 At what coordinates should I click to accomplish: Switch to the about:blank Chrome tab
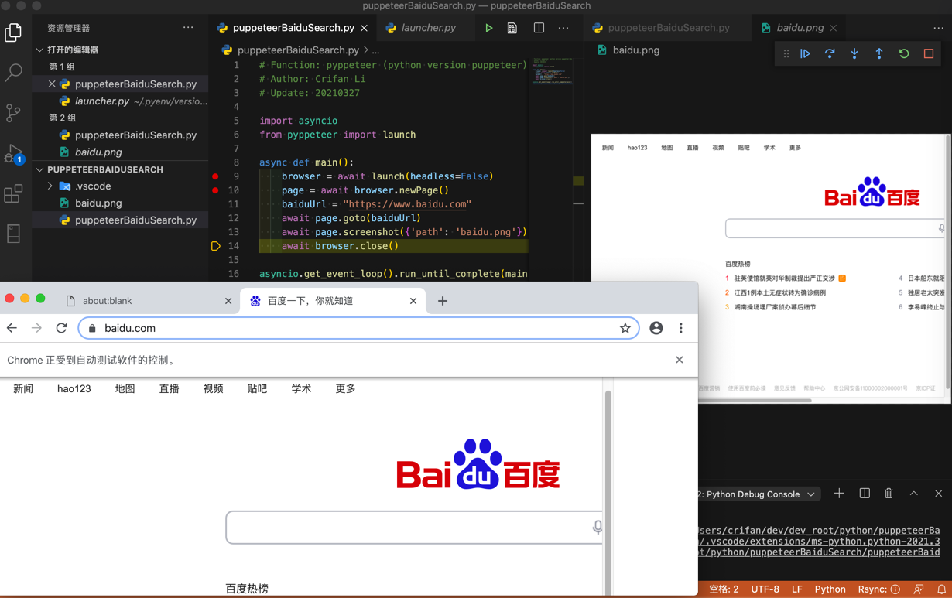(149, 300)
